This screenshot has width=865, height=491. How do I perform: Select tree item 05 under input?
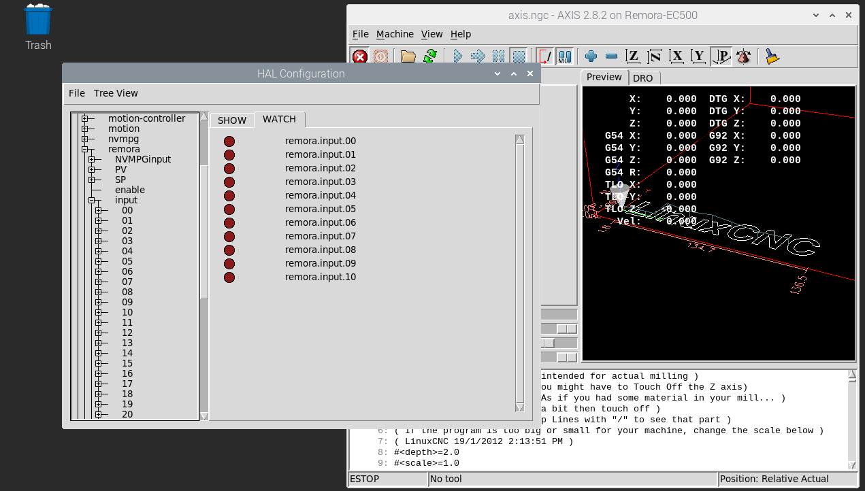pyautogui.click(x=127, y=261)
